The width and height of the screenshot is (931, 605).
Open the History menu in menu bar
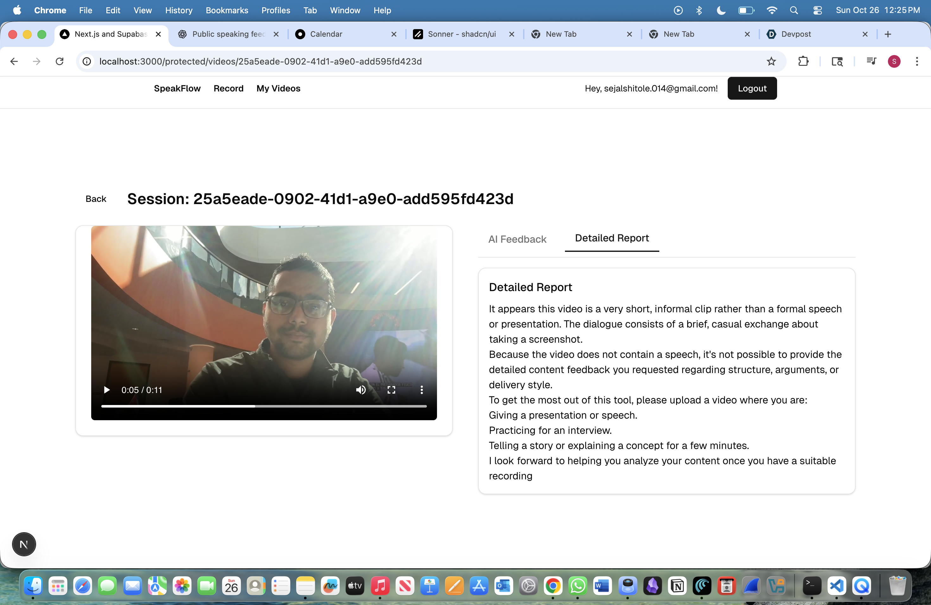(179, 10)
